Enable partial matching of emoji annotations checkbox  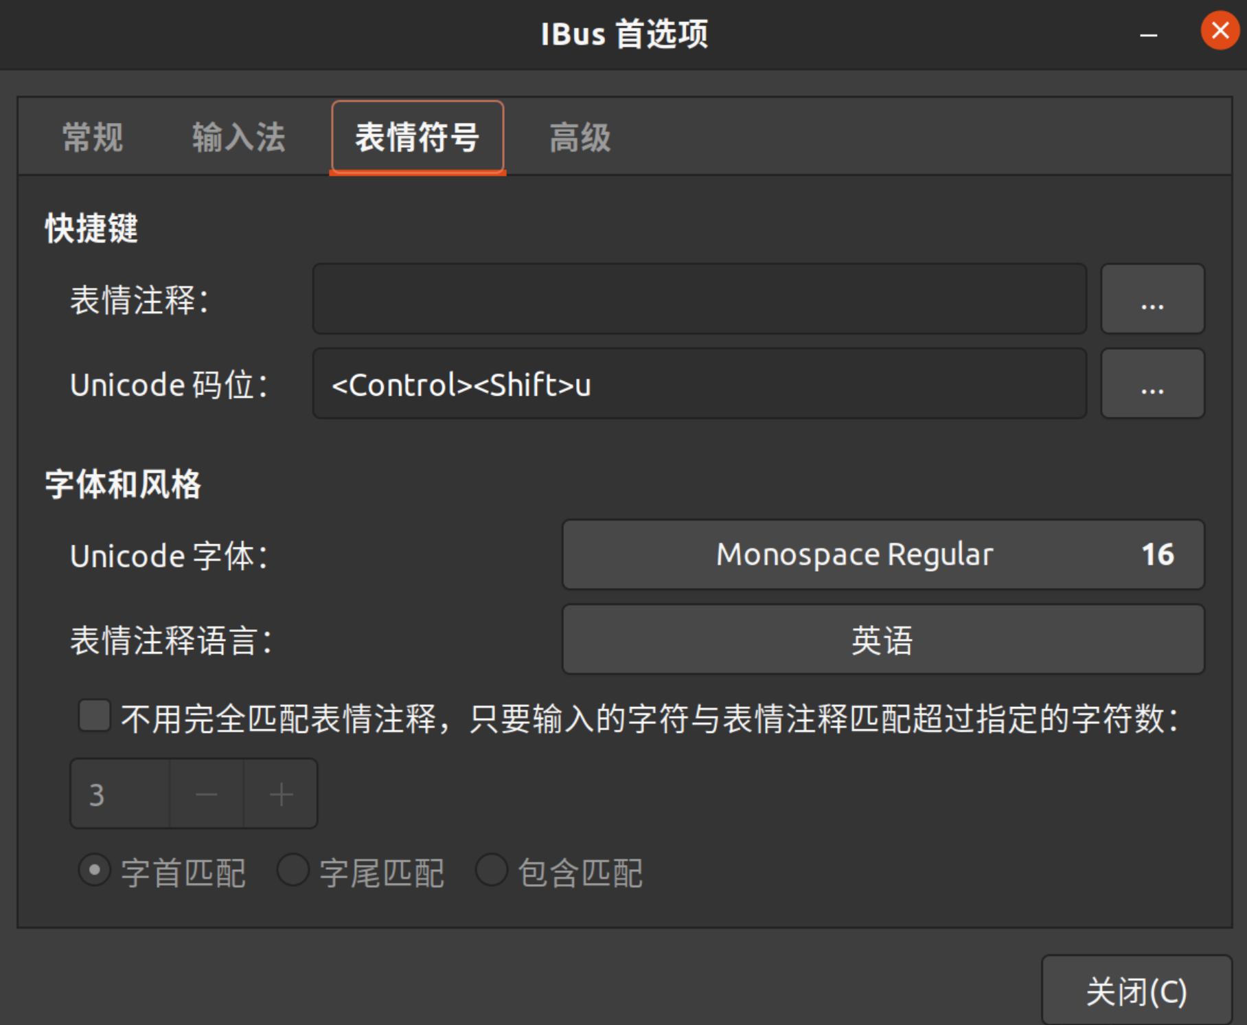pos(95,716)
